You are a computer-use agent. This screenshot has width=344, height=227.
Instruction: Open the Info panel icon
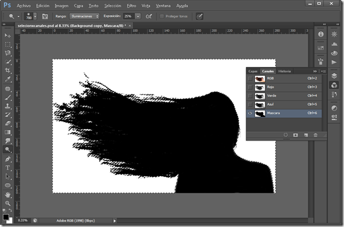(x=321, y=34)
